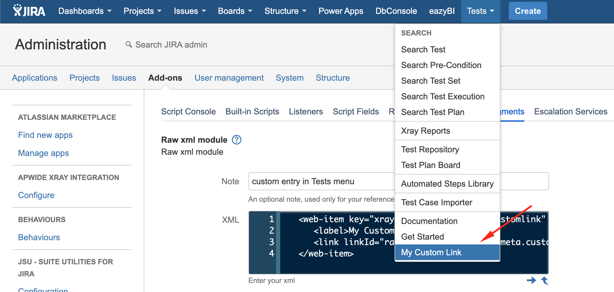Screen dimensions: 614x292
Task: Select Search Test Set menu entry
Action: (447, 81)
